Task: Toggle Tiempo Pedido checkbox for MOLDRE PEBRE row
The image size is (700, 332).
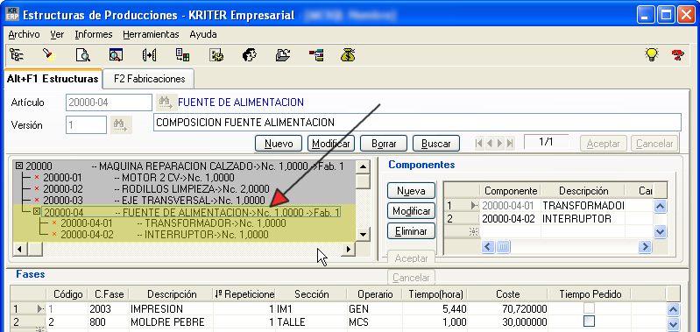Action: [x=590, y=321]
